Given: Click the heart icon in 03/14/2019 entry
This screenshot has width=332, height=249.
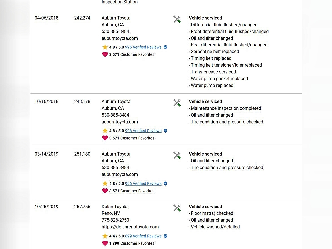Looking at the screenshot, I should [x=105, y=191].
